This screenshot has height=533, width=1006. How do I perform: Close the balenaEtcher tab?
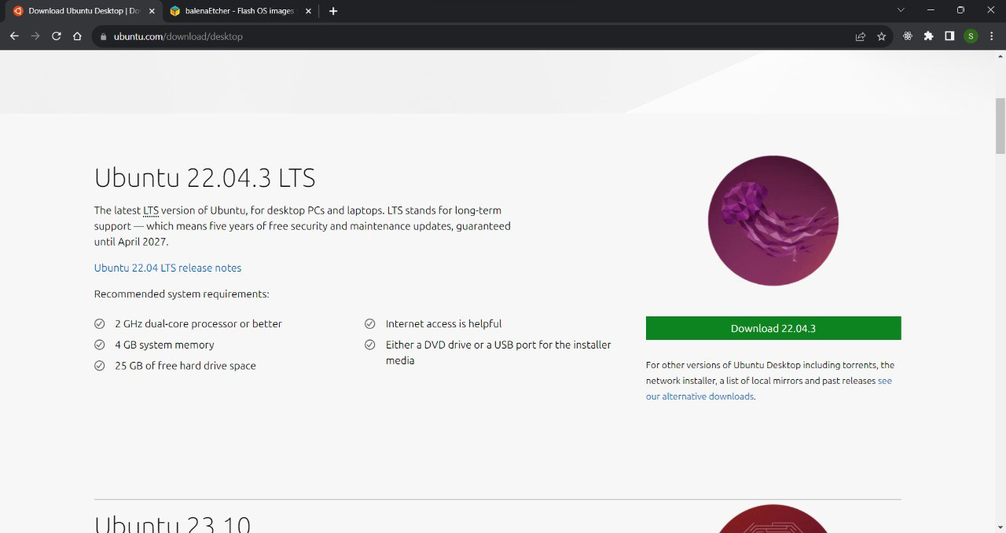pyautogui.click(x=308, y=11)
